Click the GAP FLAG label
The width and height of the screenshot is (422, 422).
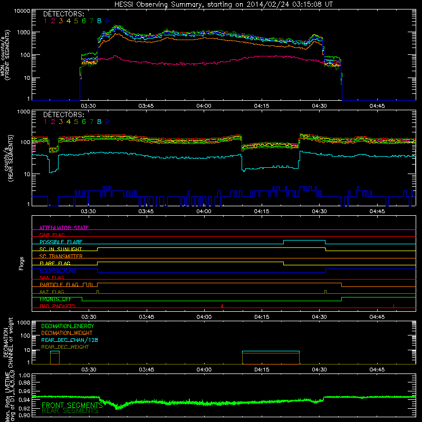tap(52, 235)
